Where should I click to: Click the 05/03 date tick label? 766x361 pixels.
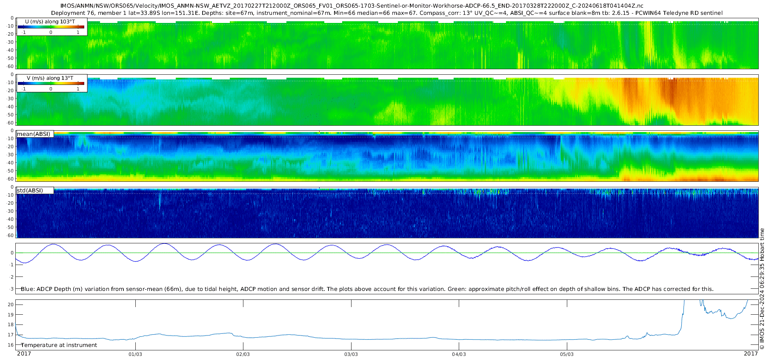(566, 354)
